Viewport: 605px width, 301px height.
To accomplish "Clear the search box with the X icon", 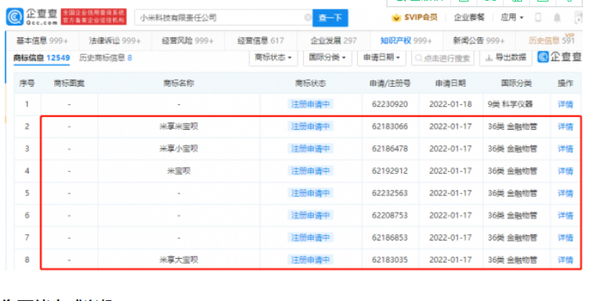I will pyautogui.click(x=308, y=18).
